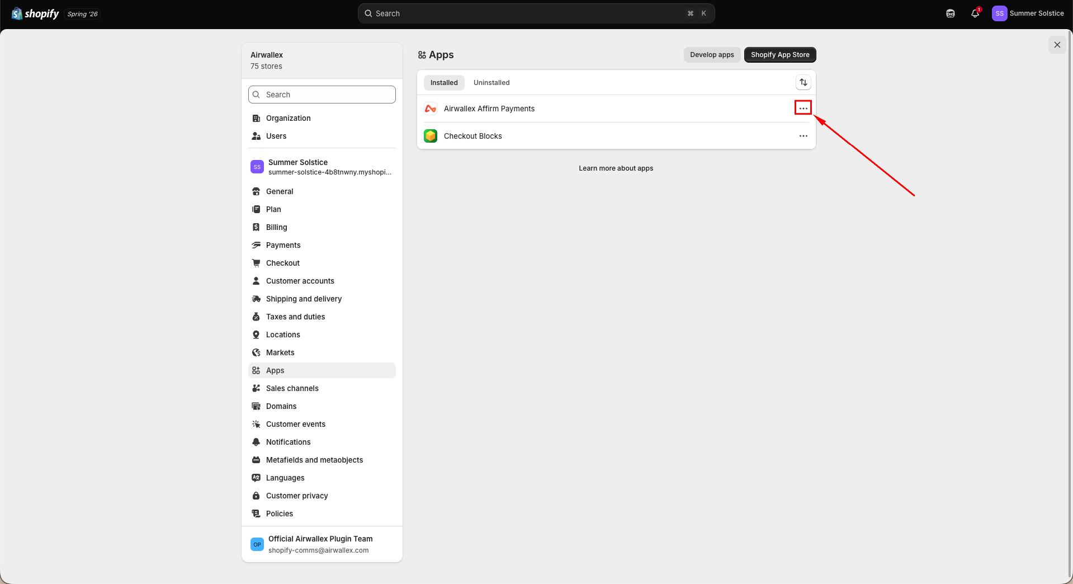Click the Develop apps button
The image size is (1073, 584).
click(712, 55)
